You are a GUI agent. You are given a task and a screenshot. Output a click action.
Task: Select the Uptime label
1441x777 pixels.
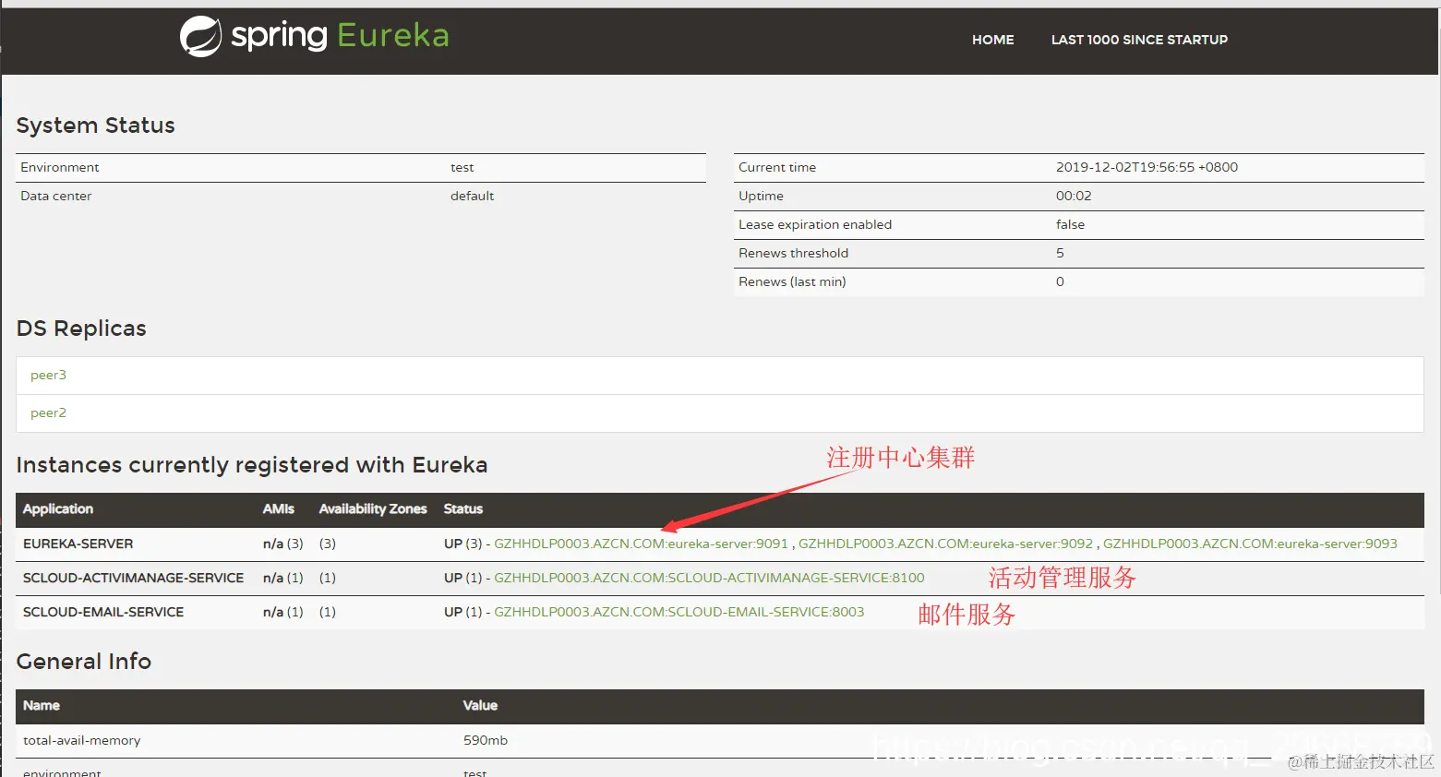[761, 196]
